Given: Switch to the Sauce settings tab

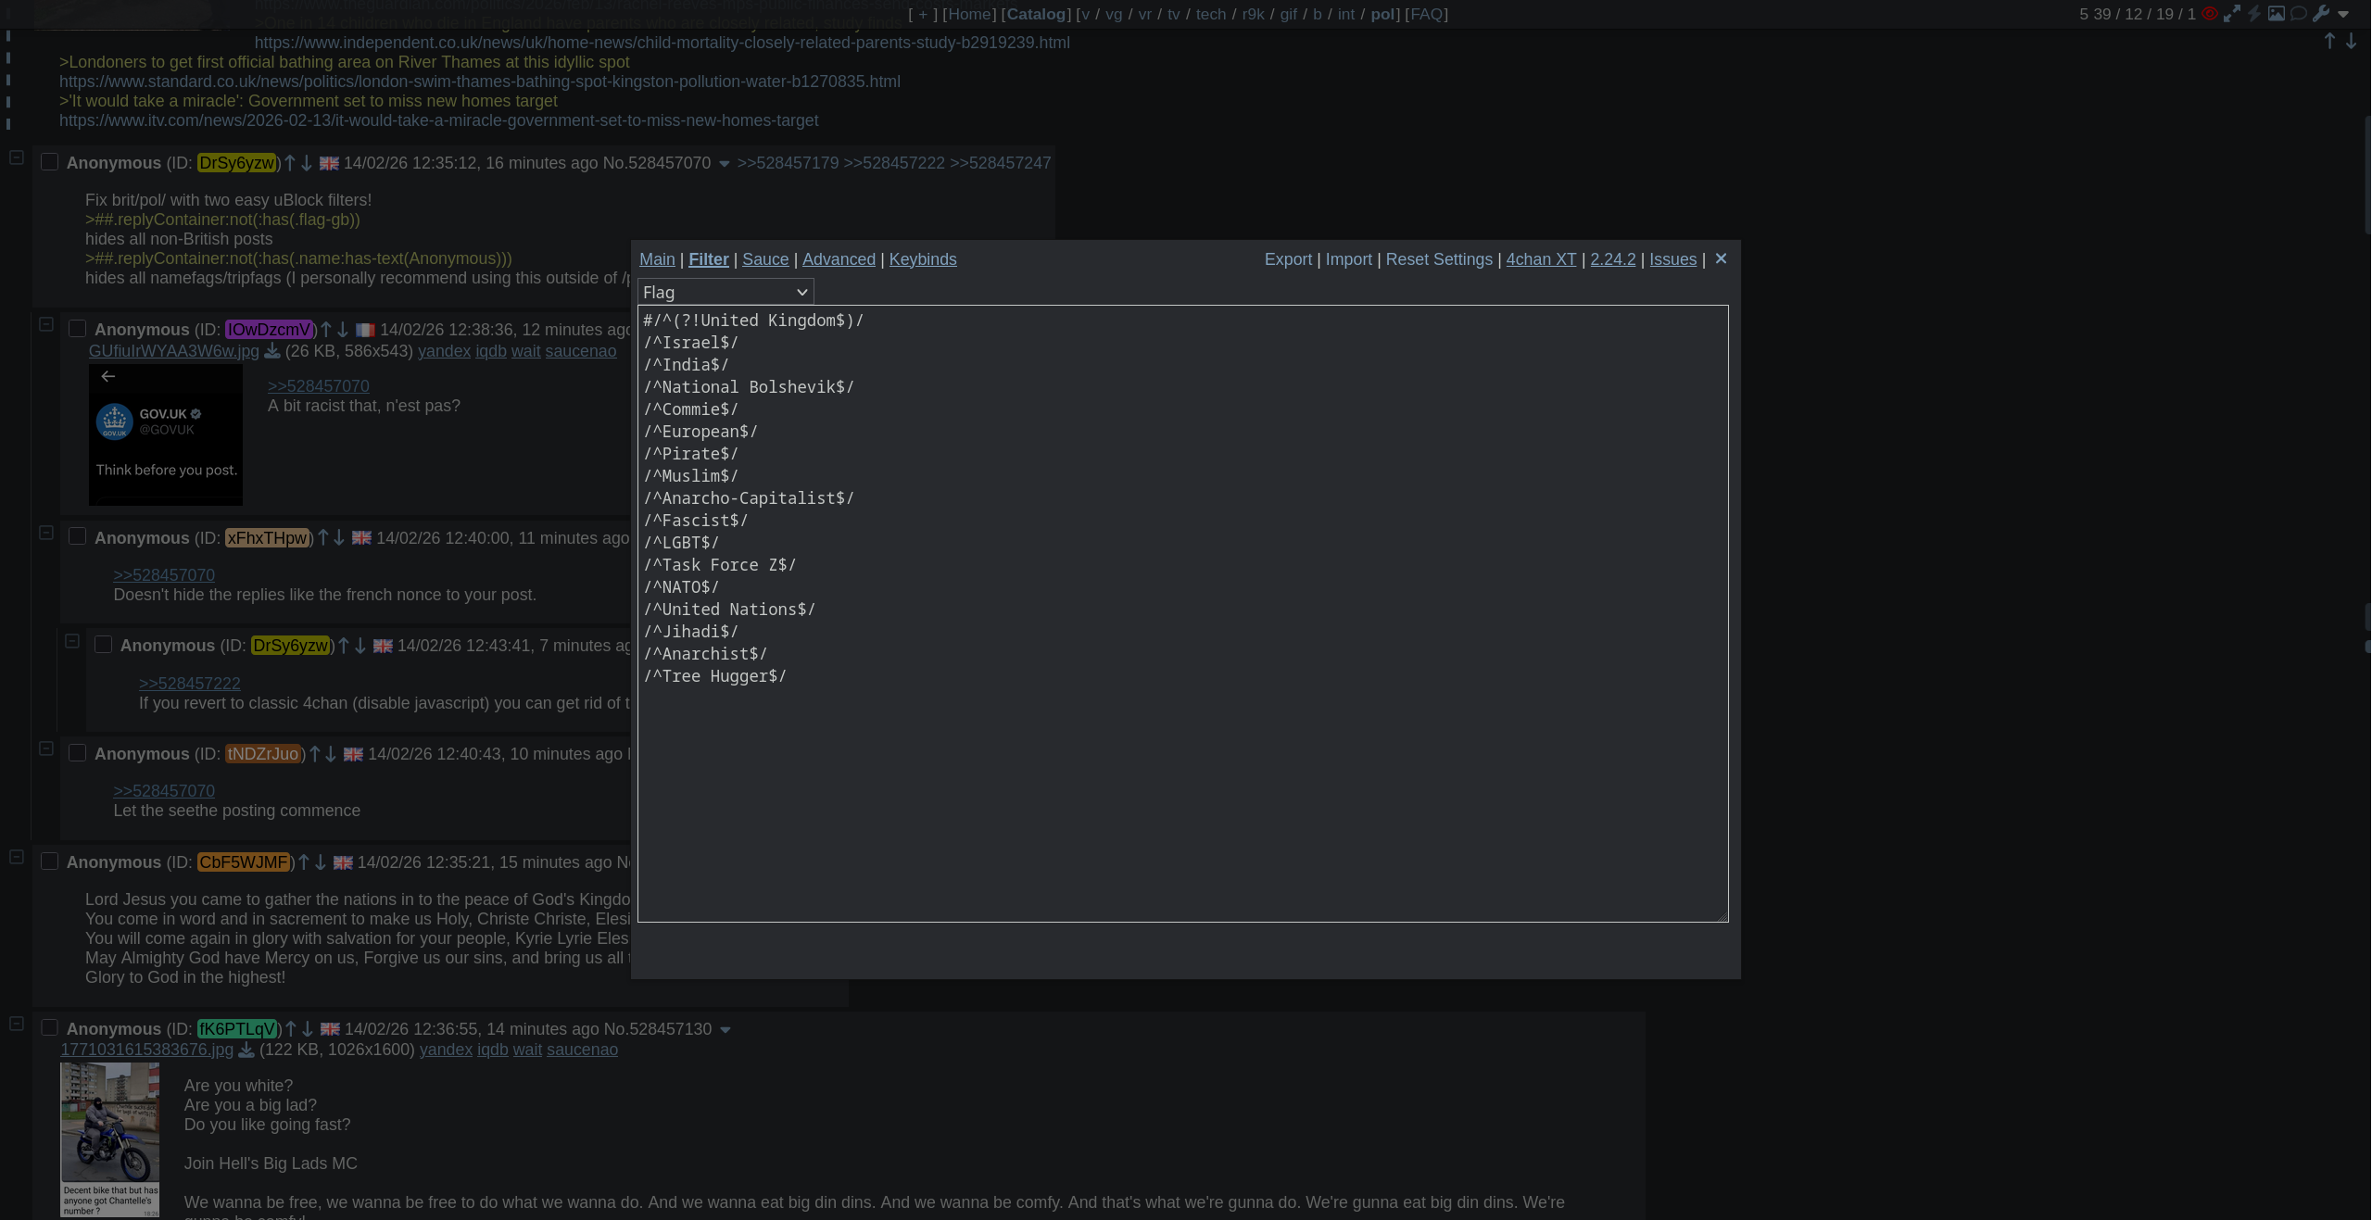Looking at the screenshot, I should pyautogui.click(x=765, y=259).
